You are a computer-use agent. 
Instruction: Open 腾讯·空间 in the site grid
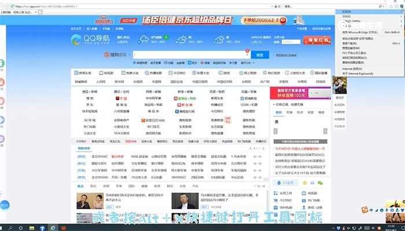(x=122, y=91)
